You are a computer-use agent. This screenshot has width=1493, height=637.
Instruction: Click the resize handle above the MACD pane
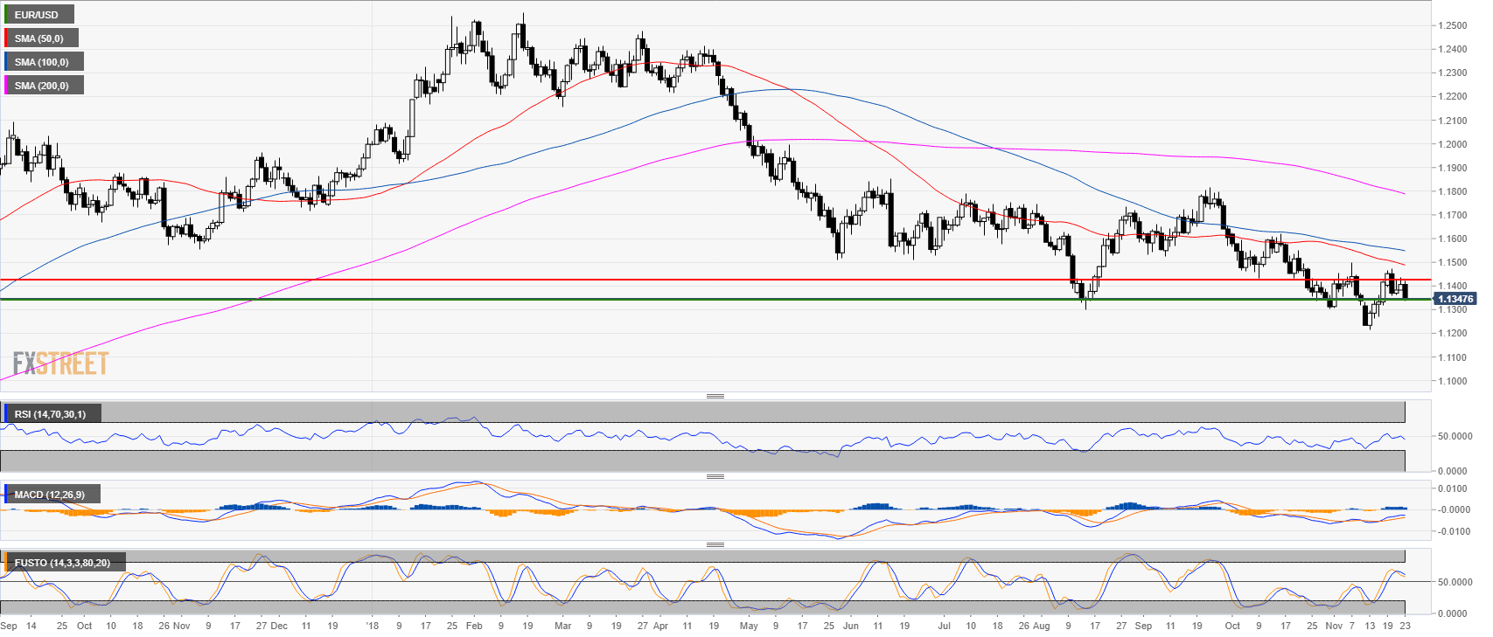click(715, 476)
